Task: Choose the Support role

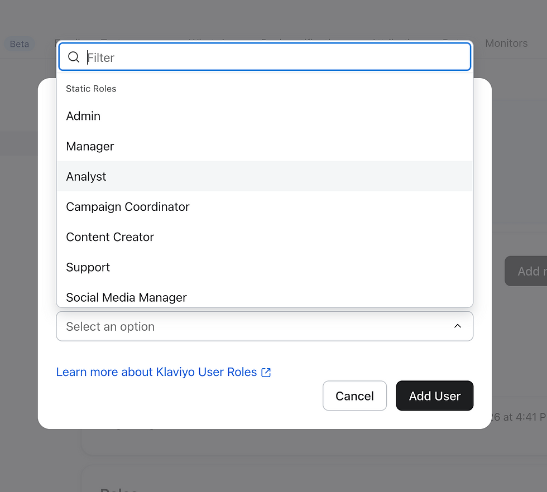Action: click(x=265, y=267)
